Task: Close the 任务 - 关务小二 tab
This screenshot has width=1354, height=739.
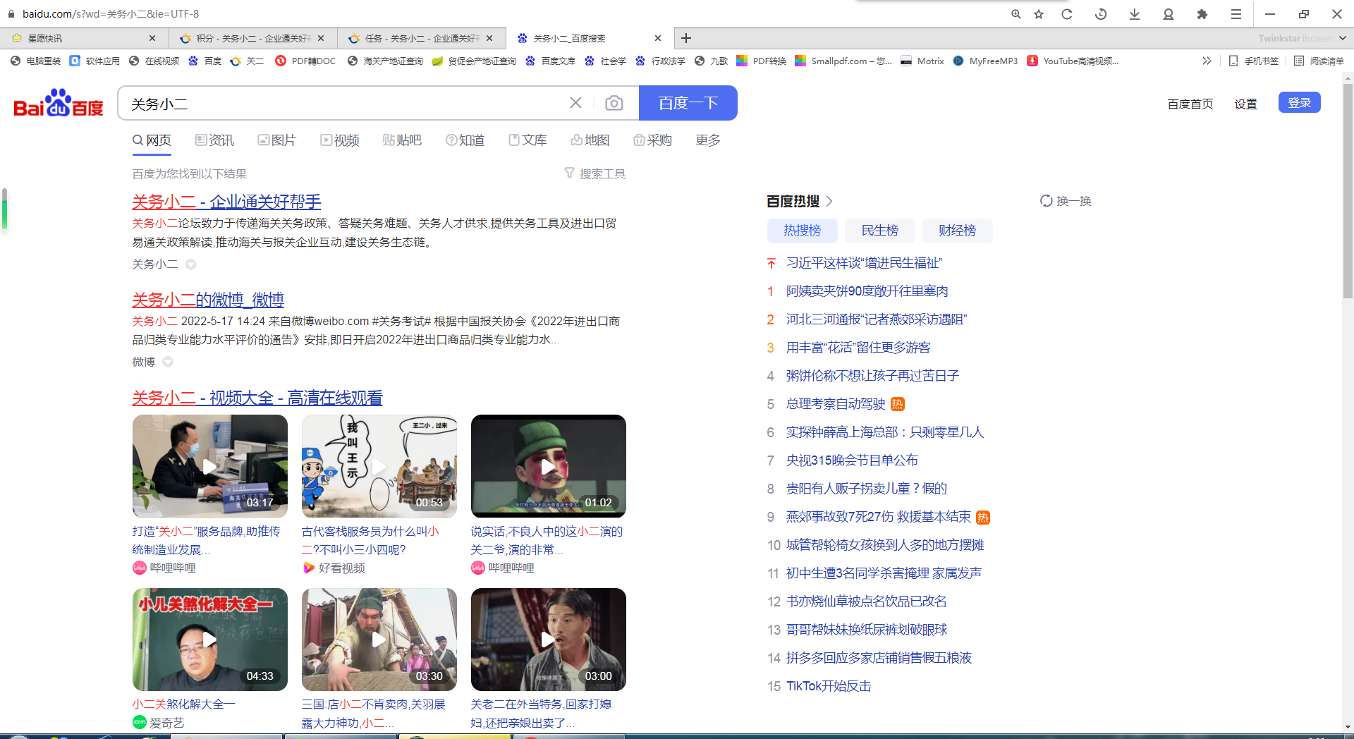Action: pyautogui.click(x=490, y=38)
